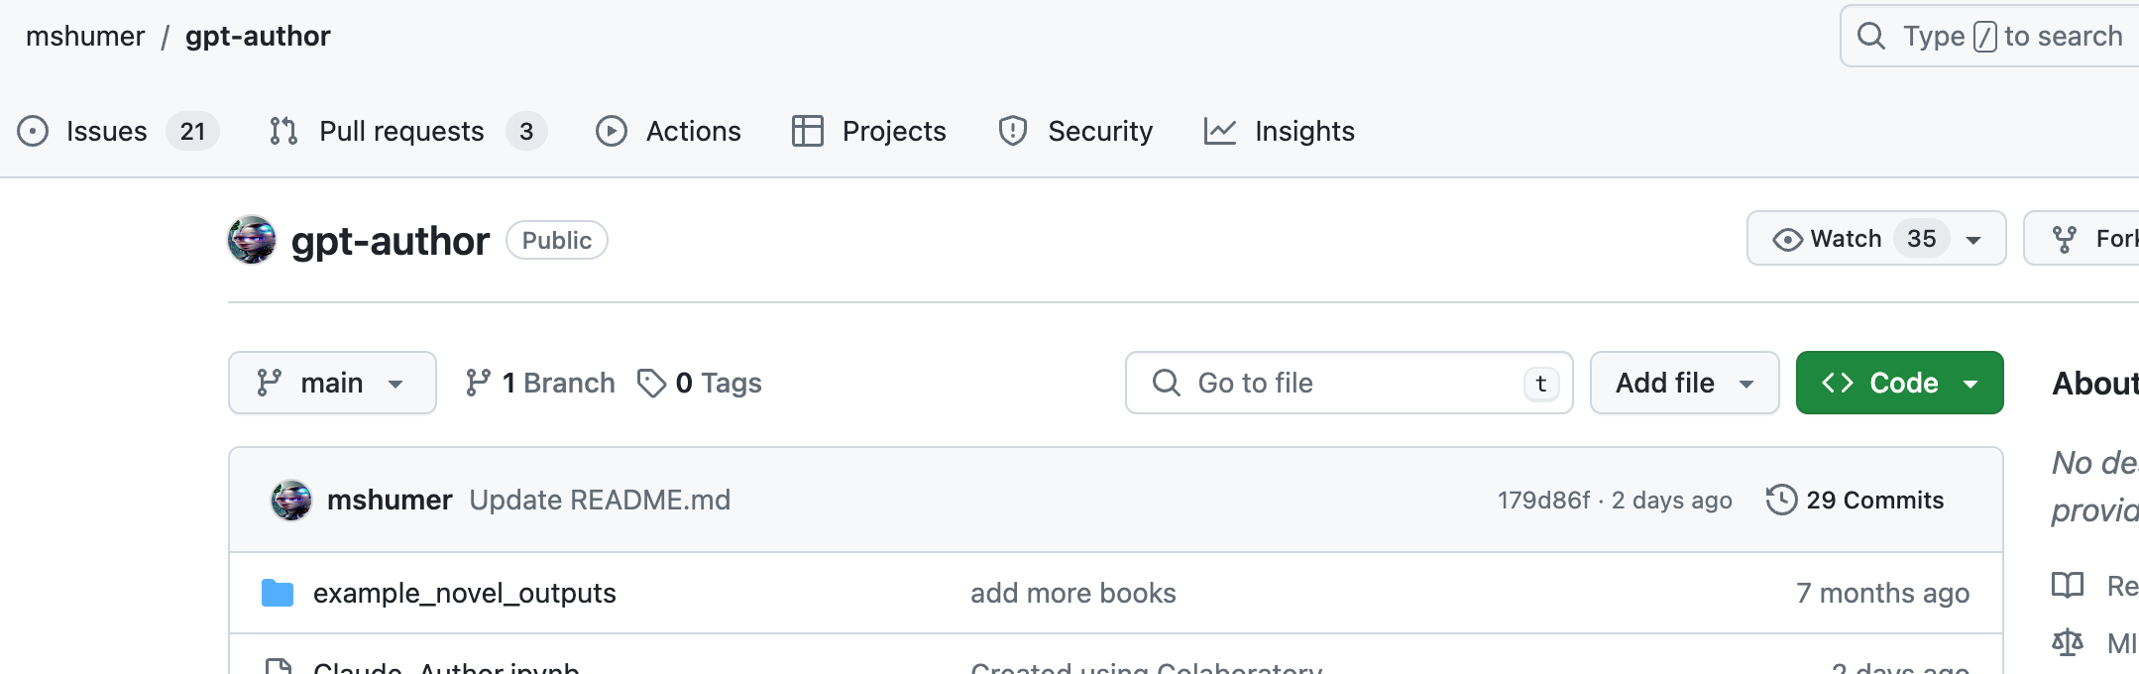Switch to the Pull requests tab
The width and height of the screenshot is (2139, 674).
[401, 131]
